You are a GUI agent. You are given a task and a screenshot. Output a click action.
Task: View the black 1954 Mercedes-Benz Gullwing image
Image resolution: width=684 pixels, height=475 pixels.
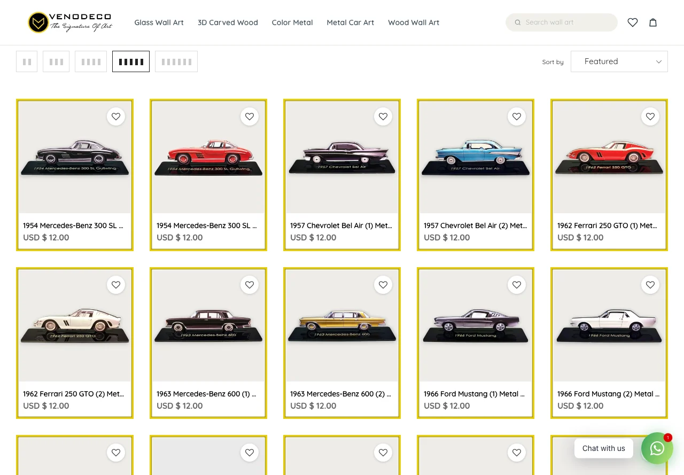coord(75,158)
